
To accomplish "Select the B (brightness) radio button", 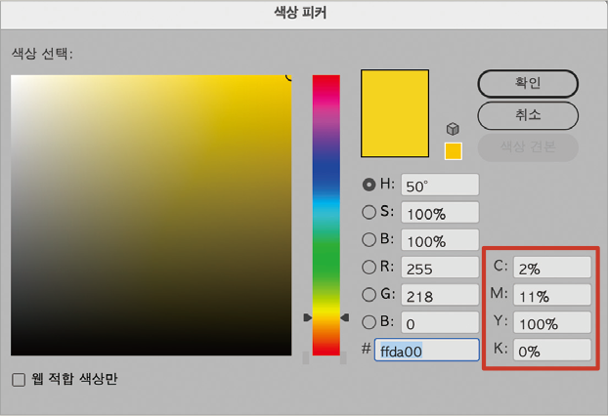I will 369,240.
